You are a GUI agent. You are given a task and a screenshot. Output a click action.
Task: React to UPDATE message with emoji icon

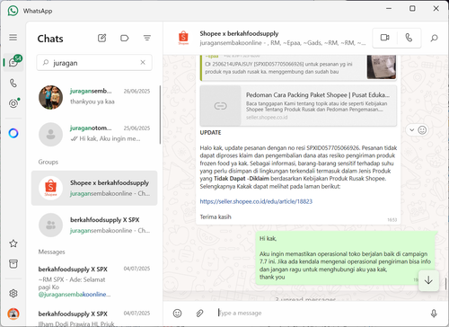tap(422, 130)
